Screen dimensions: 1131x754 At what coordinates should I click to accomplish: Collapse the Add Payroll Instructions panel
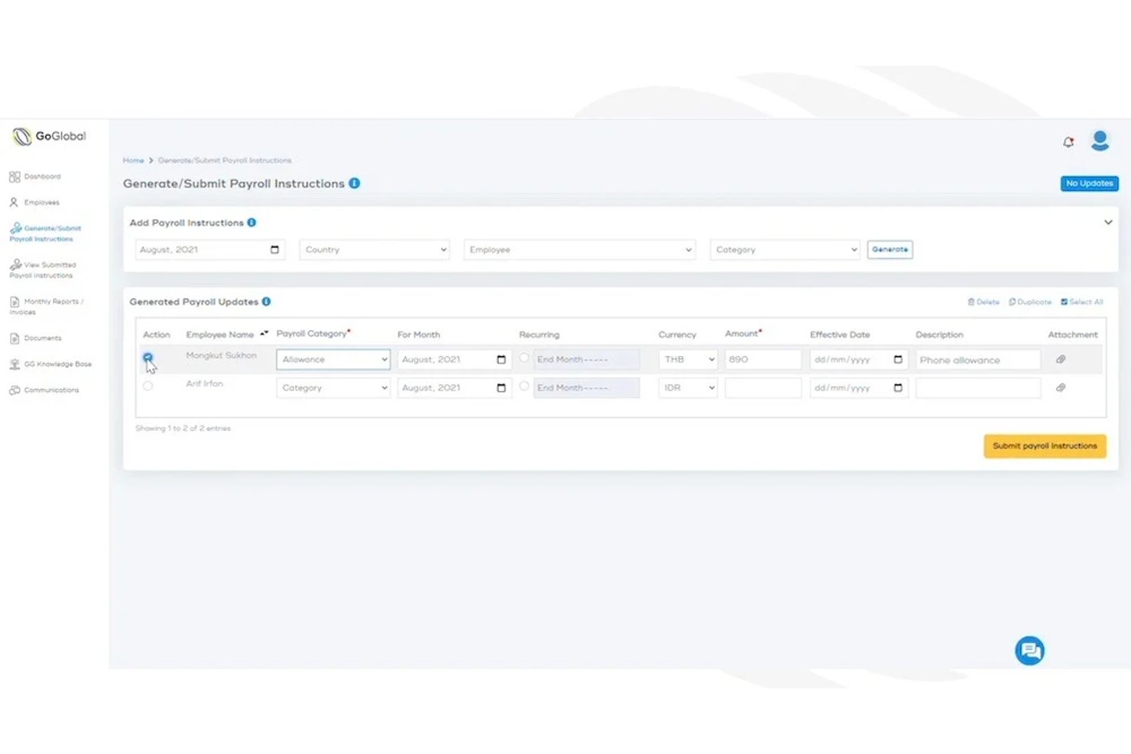point(1108,222)
